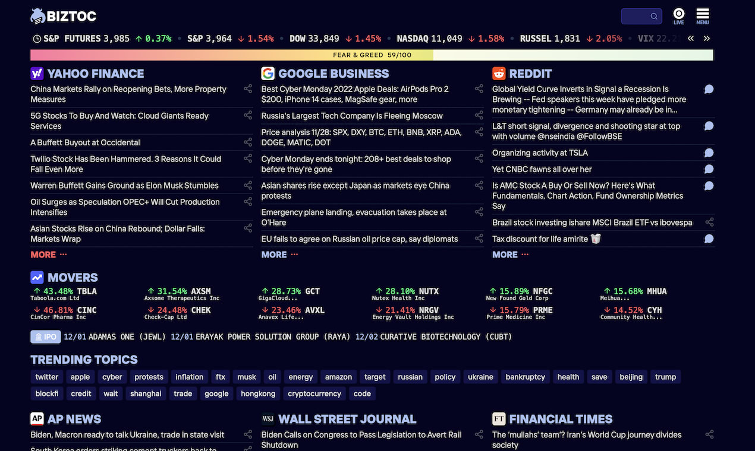The width and height of the screenshot is (755, 451).
Task: Open the AXSM Axsome Therapeutics mover
Action: pyautogui.click(x=183, y=294)
